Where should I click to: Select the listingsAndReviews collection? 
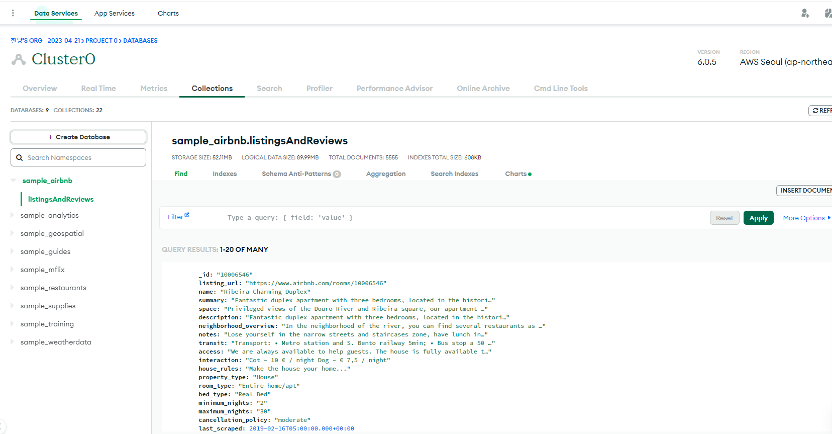pyautogui.click(x=61, y=199)
